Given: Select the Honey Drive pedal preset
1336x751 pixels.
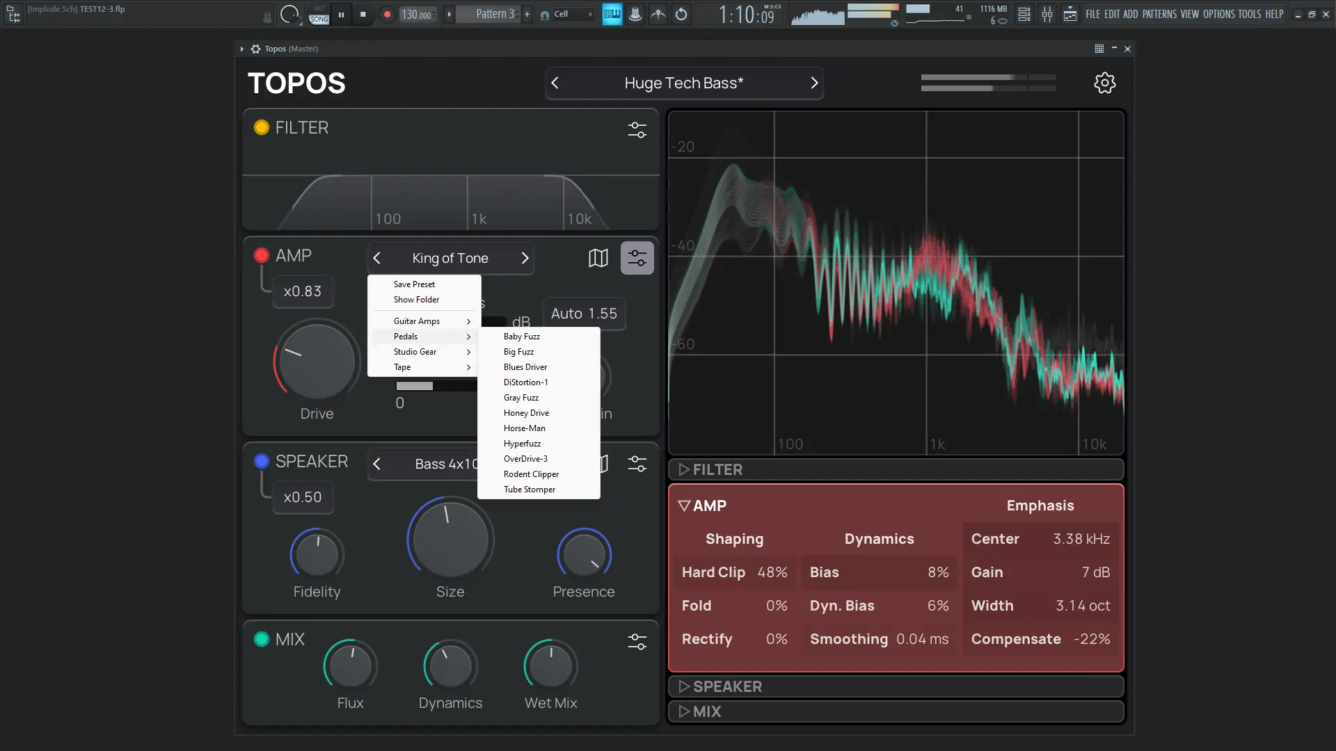Looking at the screenshot, I should point(526,413).
